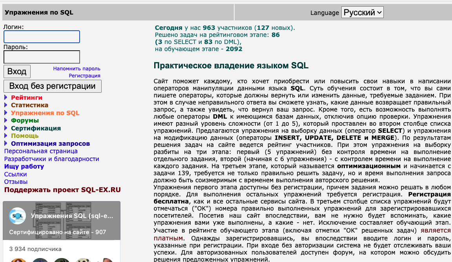Image resolution: width=452 pixels, height=262 pixels.
Task: Open the Сертификация menu item
Action: point(36,128)
